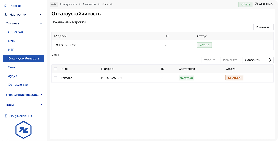Click the hexagon logo at sidebar bottom
The image size is (278, 141).
pyautogui.click(x=23, y=130)
